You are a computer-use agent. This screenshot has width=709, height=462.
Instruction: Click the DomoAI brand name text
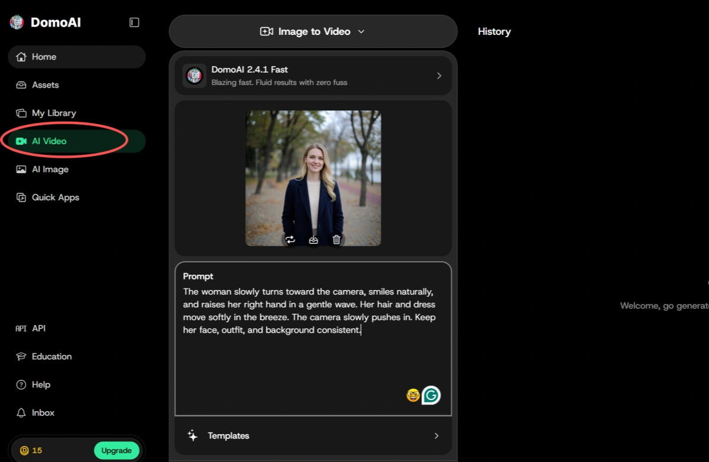[56, 22]
